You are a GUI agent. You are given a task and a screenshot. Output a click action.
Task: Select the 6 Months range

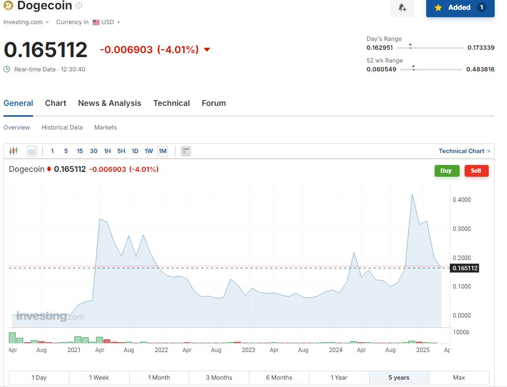tap(279, 377)
